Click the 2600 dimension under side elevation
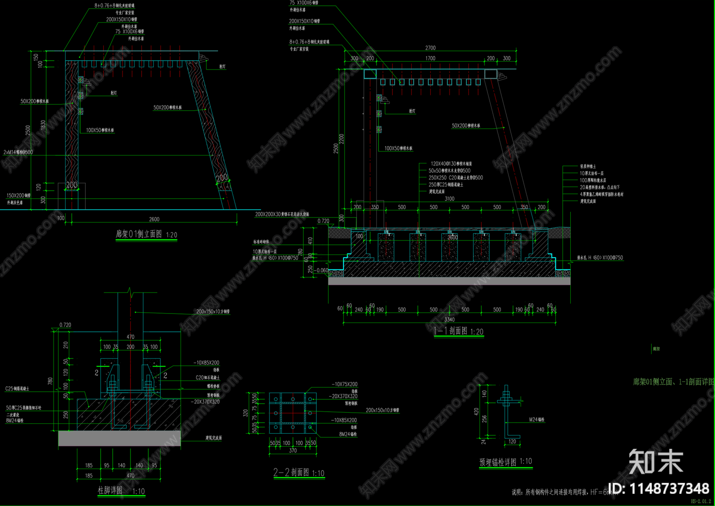This screenshot has width=715, height=506. click(154, 219)
